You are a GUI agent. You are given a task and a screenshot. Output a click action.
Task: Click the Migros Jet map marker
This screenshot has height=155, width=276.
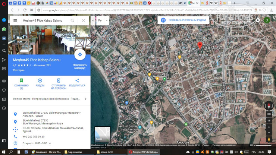coord(150,75)
